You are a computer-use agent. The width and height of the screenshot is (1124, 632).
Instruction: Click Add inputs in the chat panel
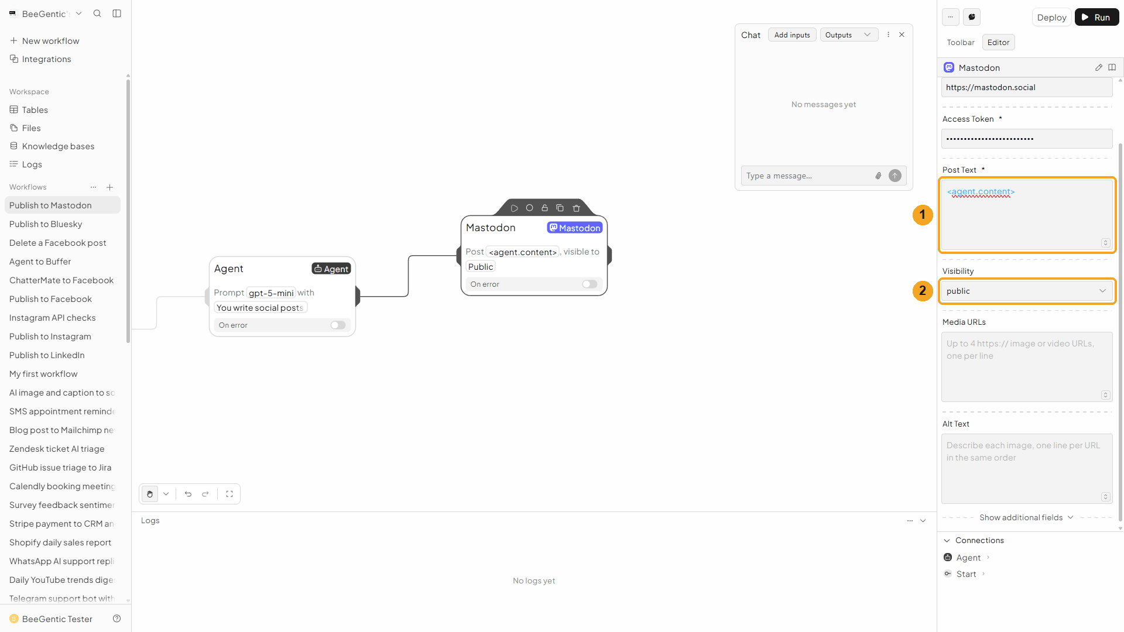pyautogui.click(x=792, y=35)
